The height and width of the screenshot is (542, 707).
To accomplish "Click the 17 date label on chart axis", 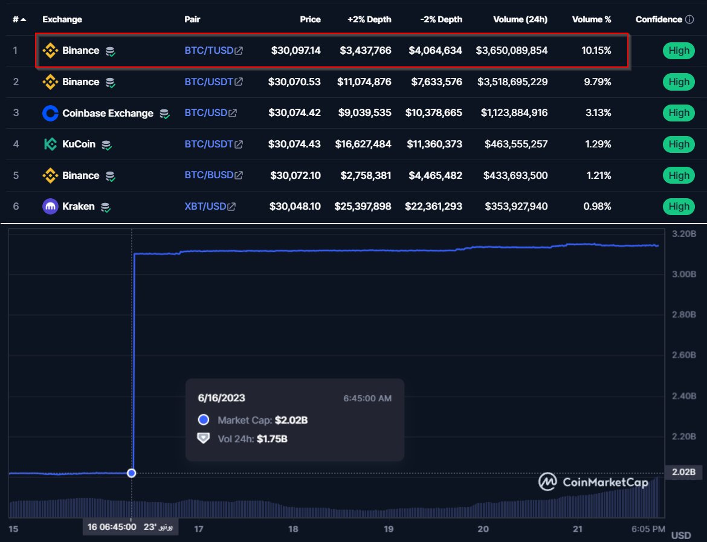I will tap(199, 529).
